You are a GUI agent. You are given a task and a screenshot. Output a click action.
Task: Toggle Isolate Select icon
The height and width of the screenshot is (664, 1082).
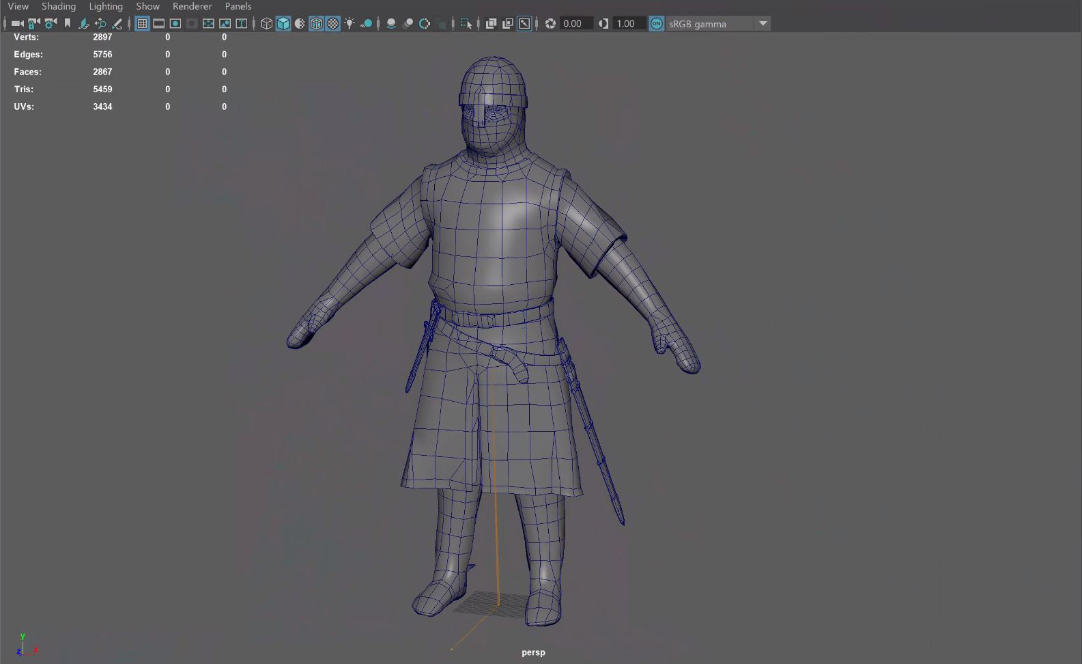466,24
